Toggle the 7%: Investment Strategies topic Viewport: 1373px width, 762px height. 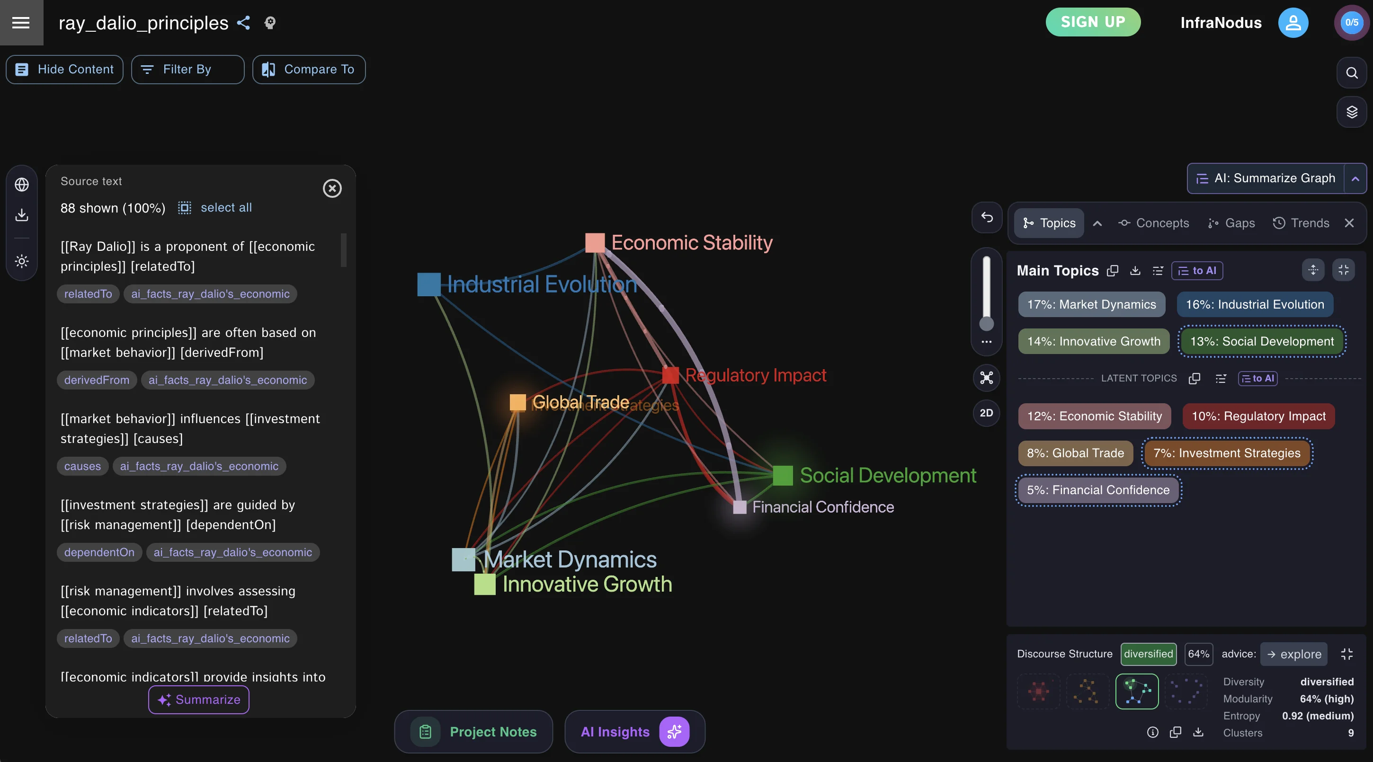pyautogui.click(x=1226, y=453)
